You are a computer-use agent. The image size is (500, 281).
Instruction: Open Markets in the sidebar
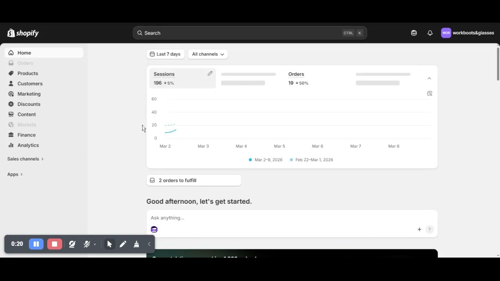click(44, 125)
